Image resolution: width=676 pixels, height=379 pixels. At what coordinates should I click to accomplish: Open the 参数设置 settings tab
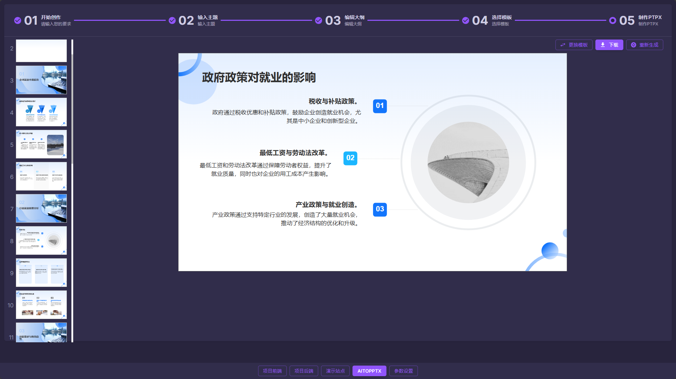(x=403, y=371)
